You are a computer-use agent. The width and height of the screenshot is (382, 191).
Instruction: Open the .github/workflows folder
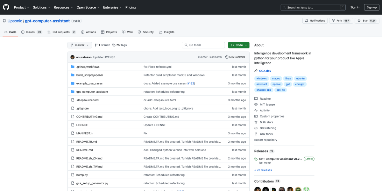88,67
